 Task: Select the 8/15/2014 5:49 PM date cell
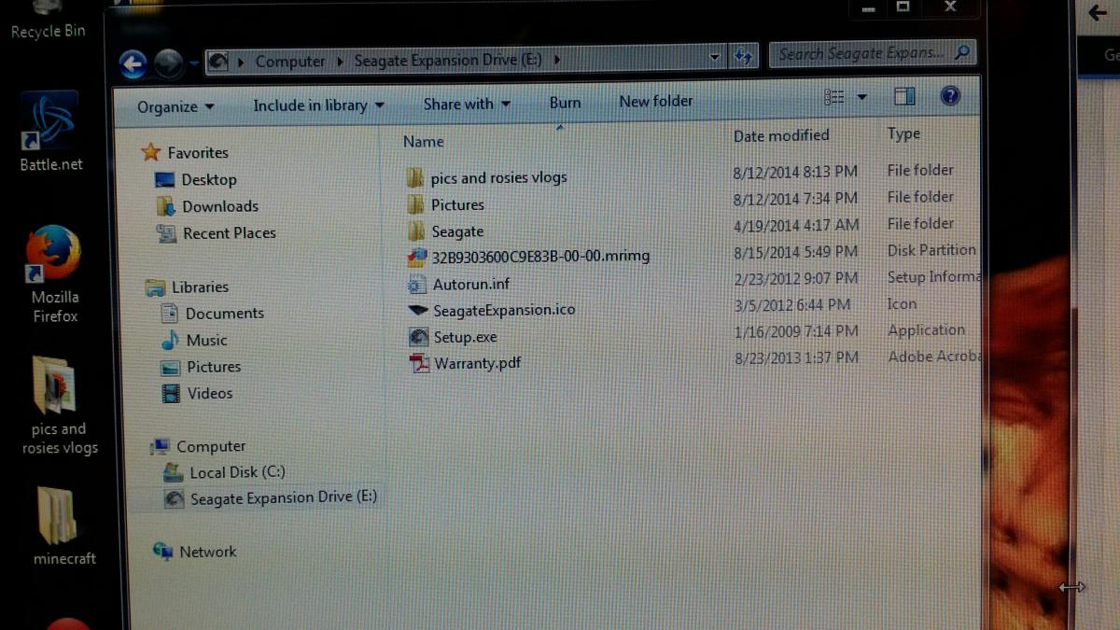point(795,252)
